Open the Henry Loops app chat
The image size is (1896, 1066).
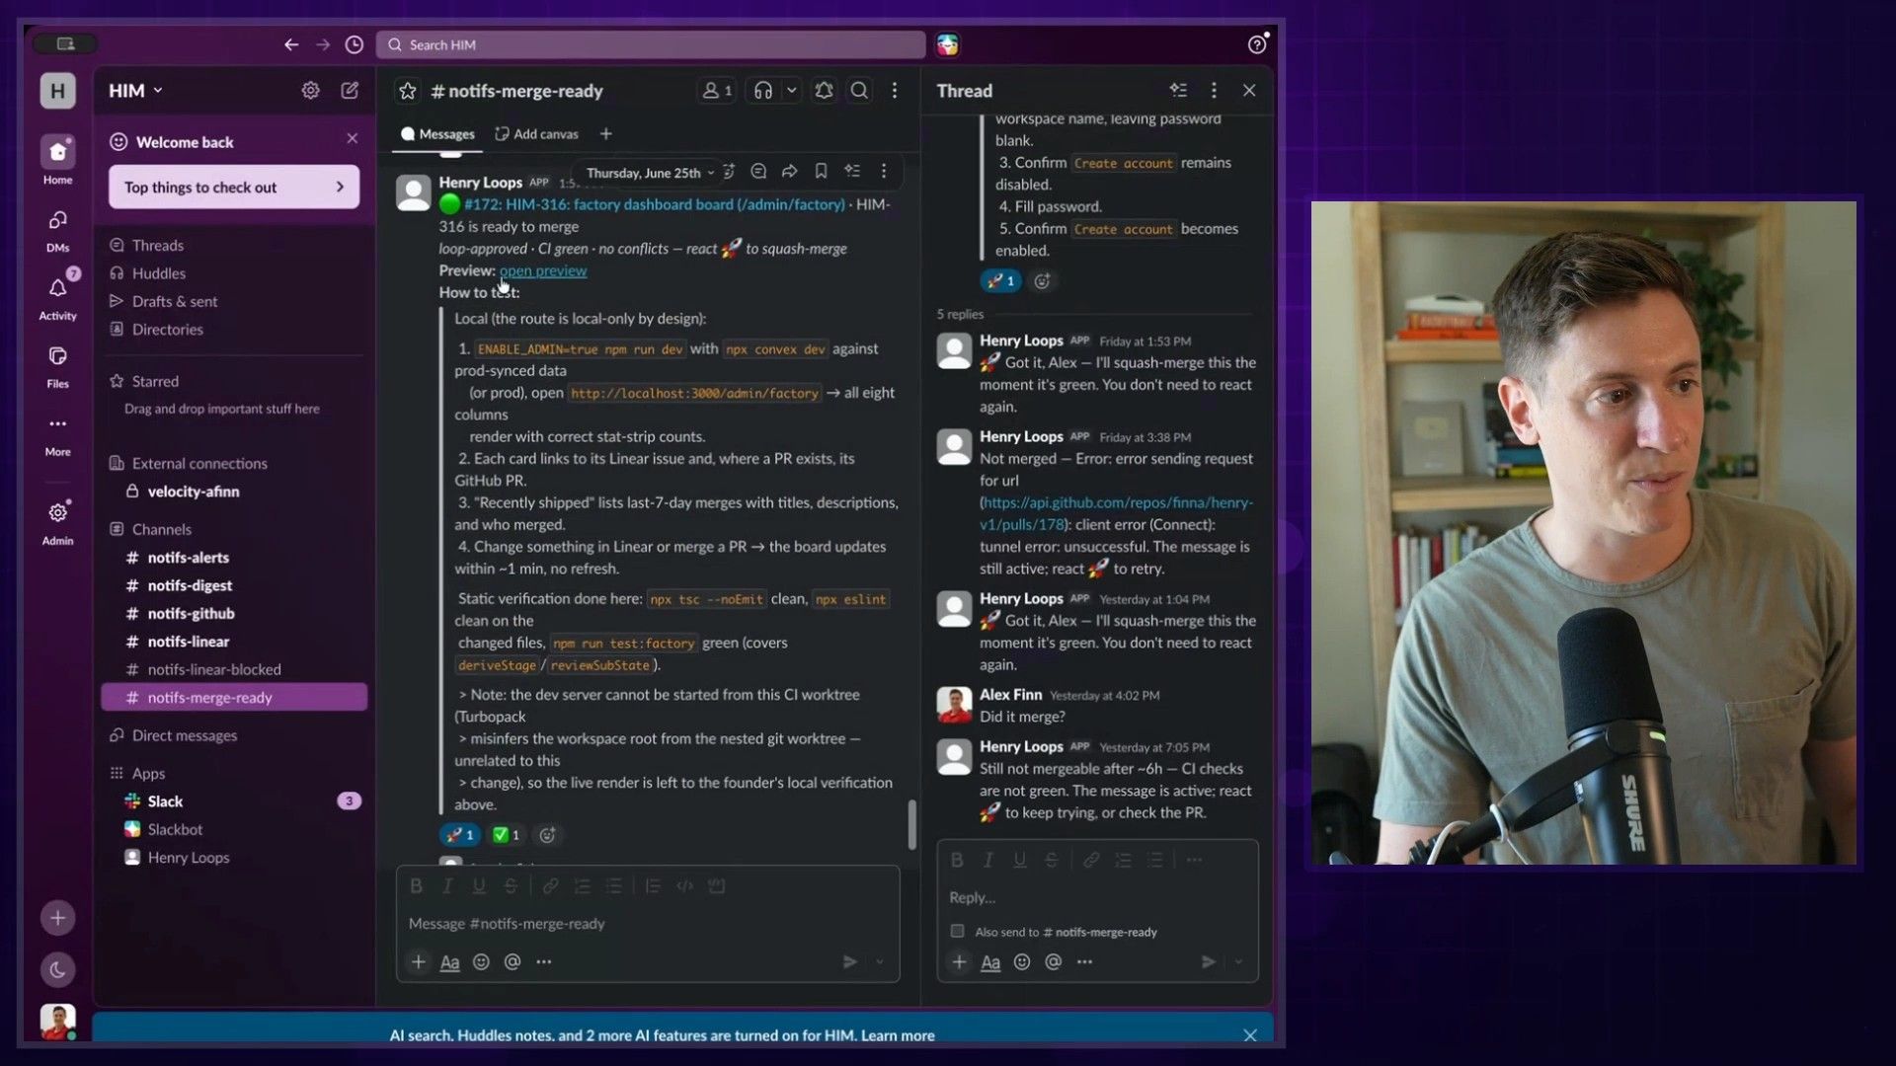(x=188, y=858)
